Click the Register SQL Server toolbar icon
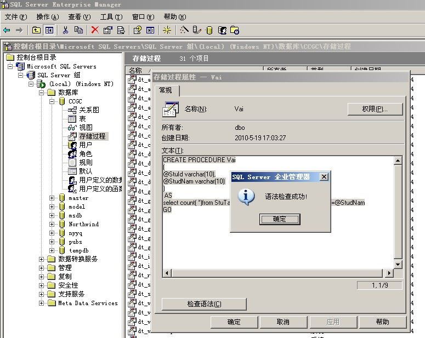 point(197,30)
